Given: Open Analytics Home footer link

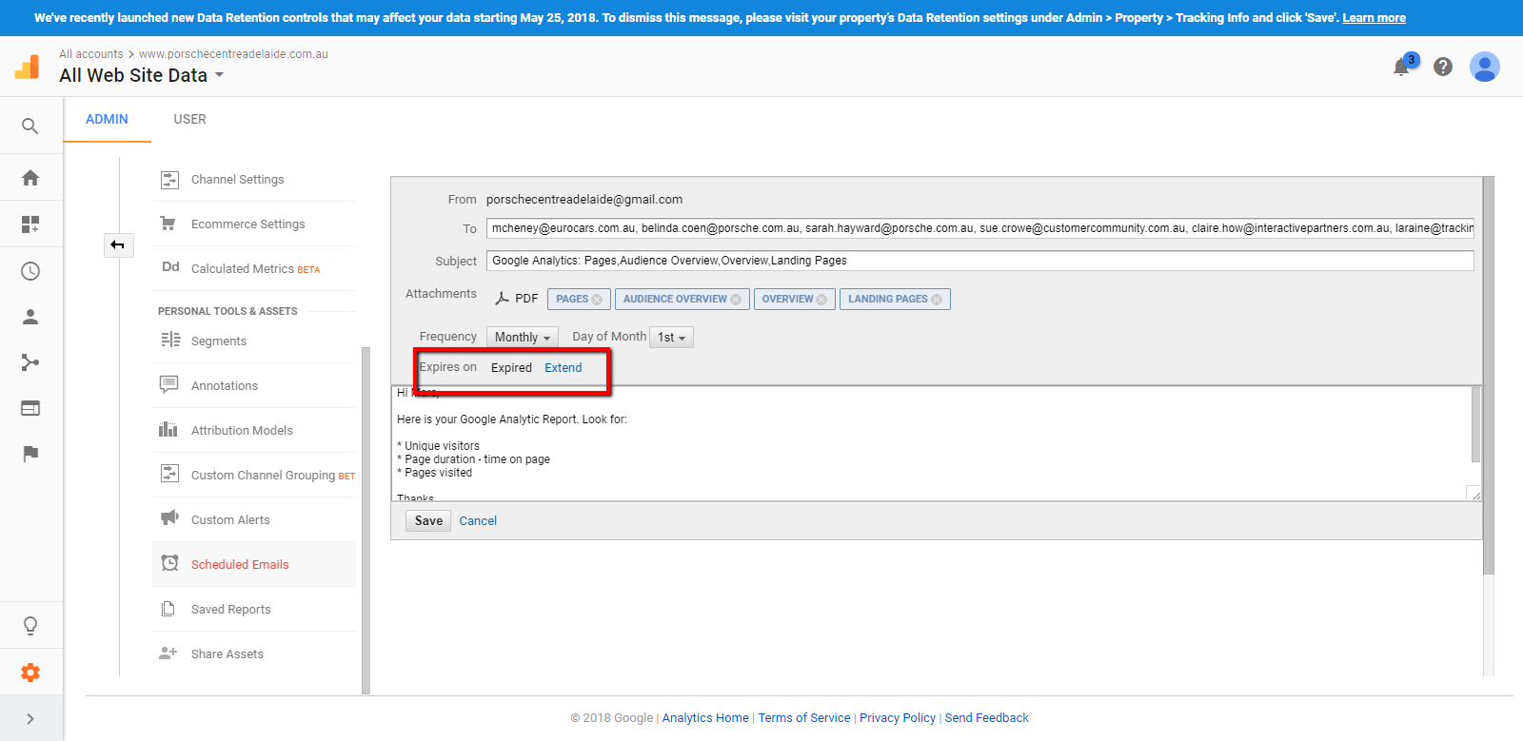Looking at the screenshot, I should tap(705, 718).
